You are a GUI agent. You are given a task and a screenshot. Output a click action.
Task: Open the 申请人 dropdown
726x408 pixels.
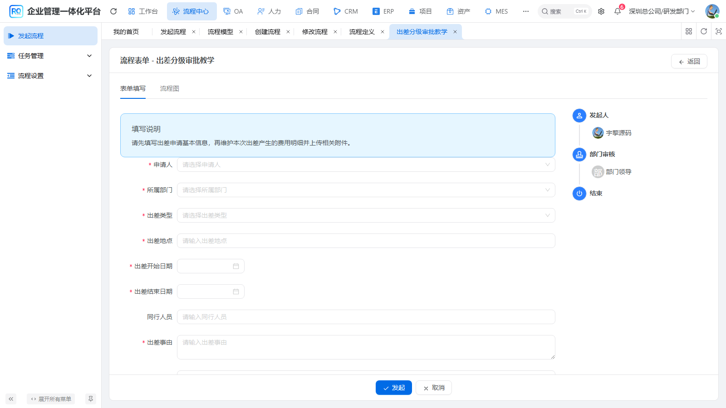[x=366, y=165]
